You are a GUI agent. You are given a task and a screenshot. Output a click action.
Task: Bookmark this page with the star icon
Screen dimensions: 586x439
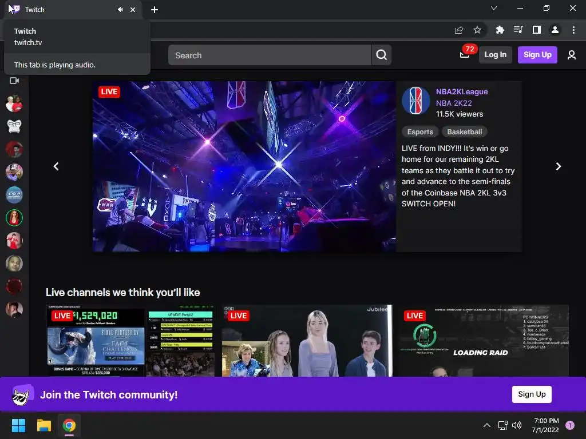(x=477, y=30)
